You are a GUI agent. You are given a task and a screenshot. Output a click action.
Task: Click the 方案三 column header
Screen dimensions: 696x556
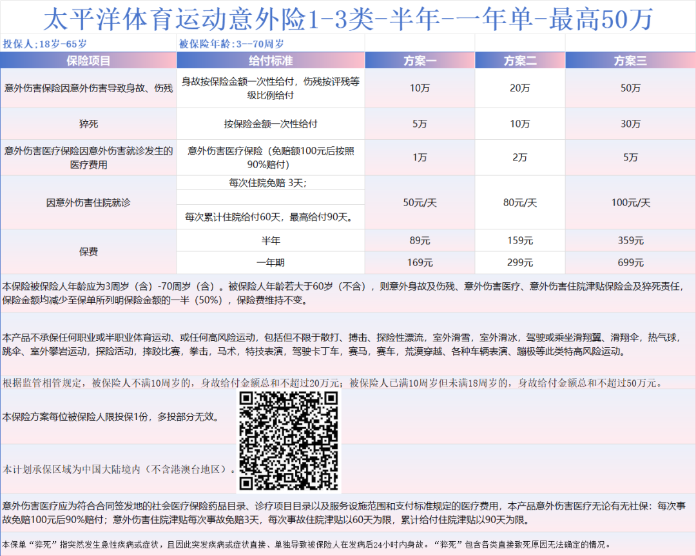[x=630, y=61]
